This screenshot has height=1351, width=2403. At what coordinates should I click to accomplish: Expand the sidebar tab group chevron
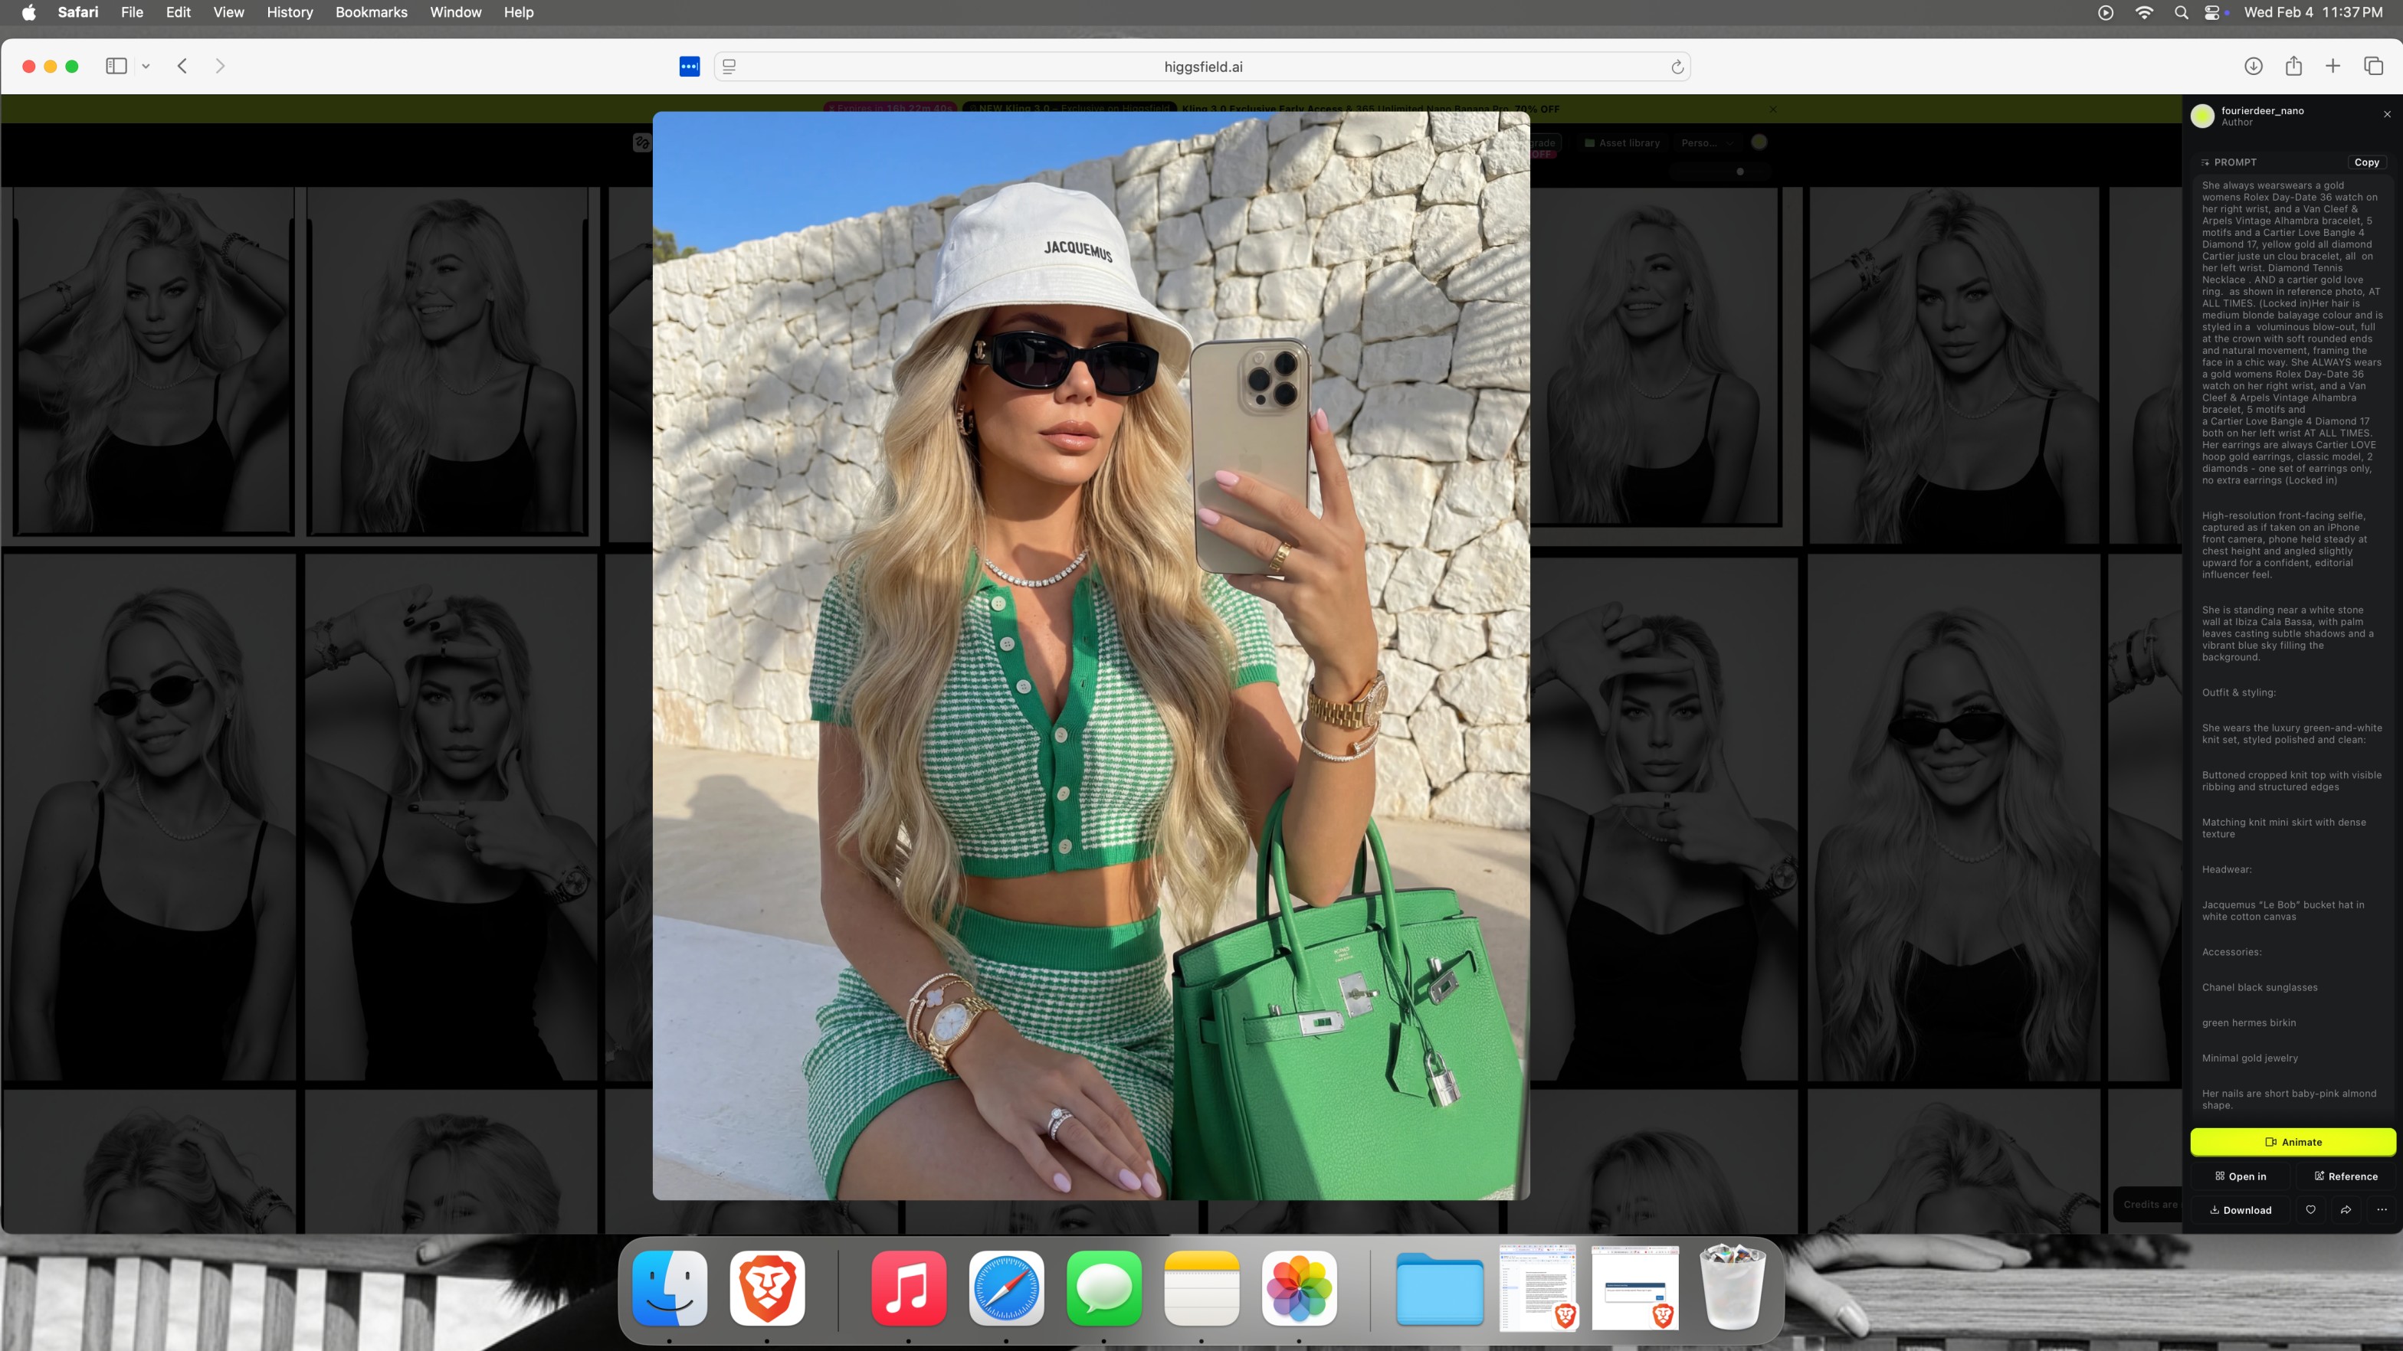(x=146, y=66)
